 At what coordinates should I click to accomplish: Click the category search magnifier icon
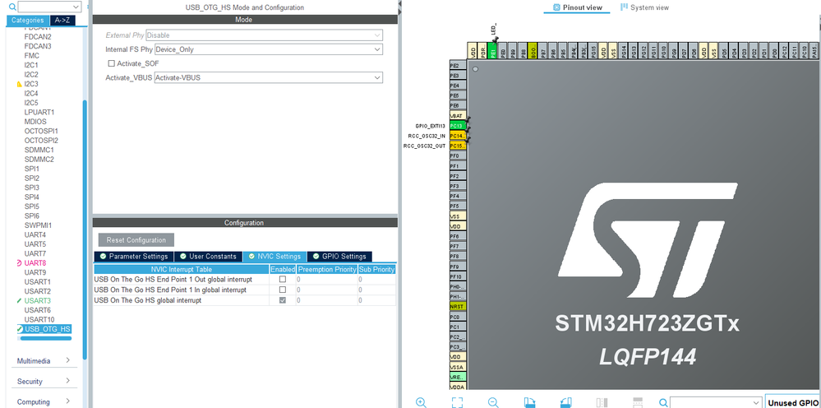pos(12,7)
